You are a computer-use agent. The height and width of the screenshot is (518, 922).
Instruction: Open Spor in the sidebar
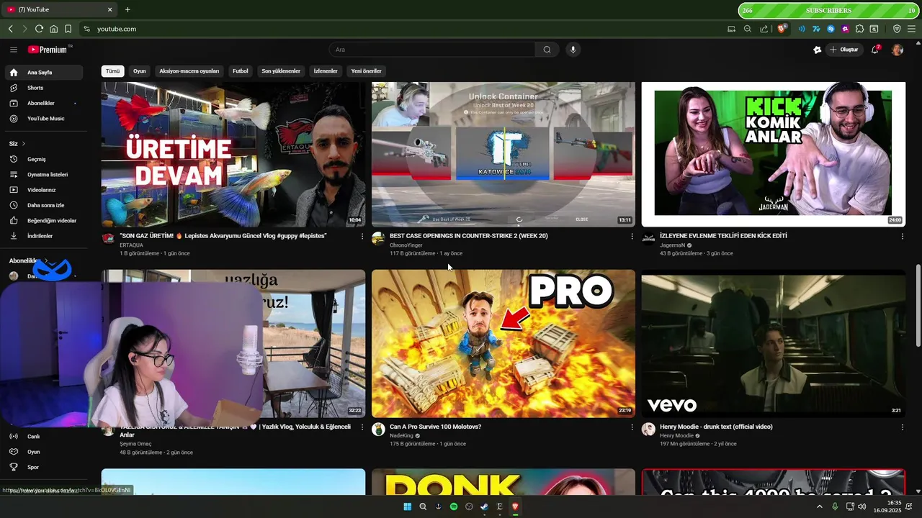(43, 467)
